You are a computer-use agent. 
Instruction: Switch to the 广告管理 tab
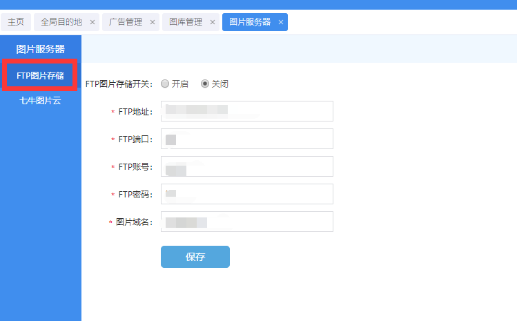126,22
